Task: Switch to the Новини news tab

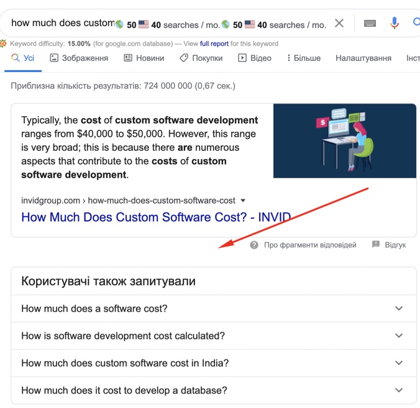Action: coord(144,58)
